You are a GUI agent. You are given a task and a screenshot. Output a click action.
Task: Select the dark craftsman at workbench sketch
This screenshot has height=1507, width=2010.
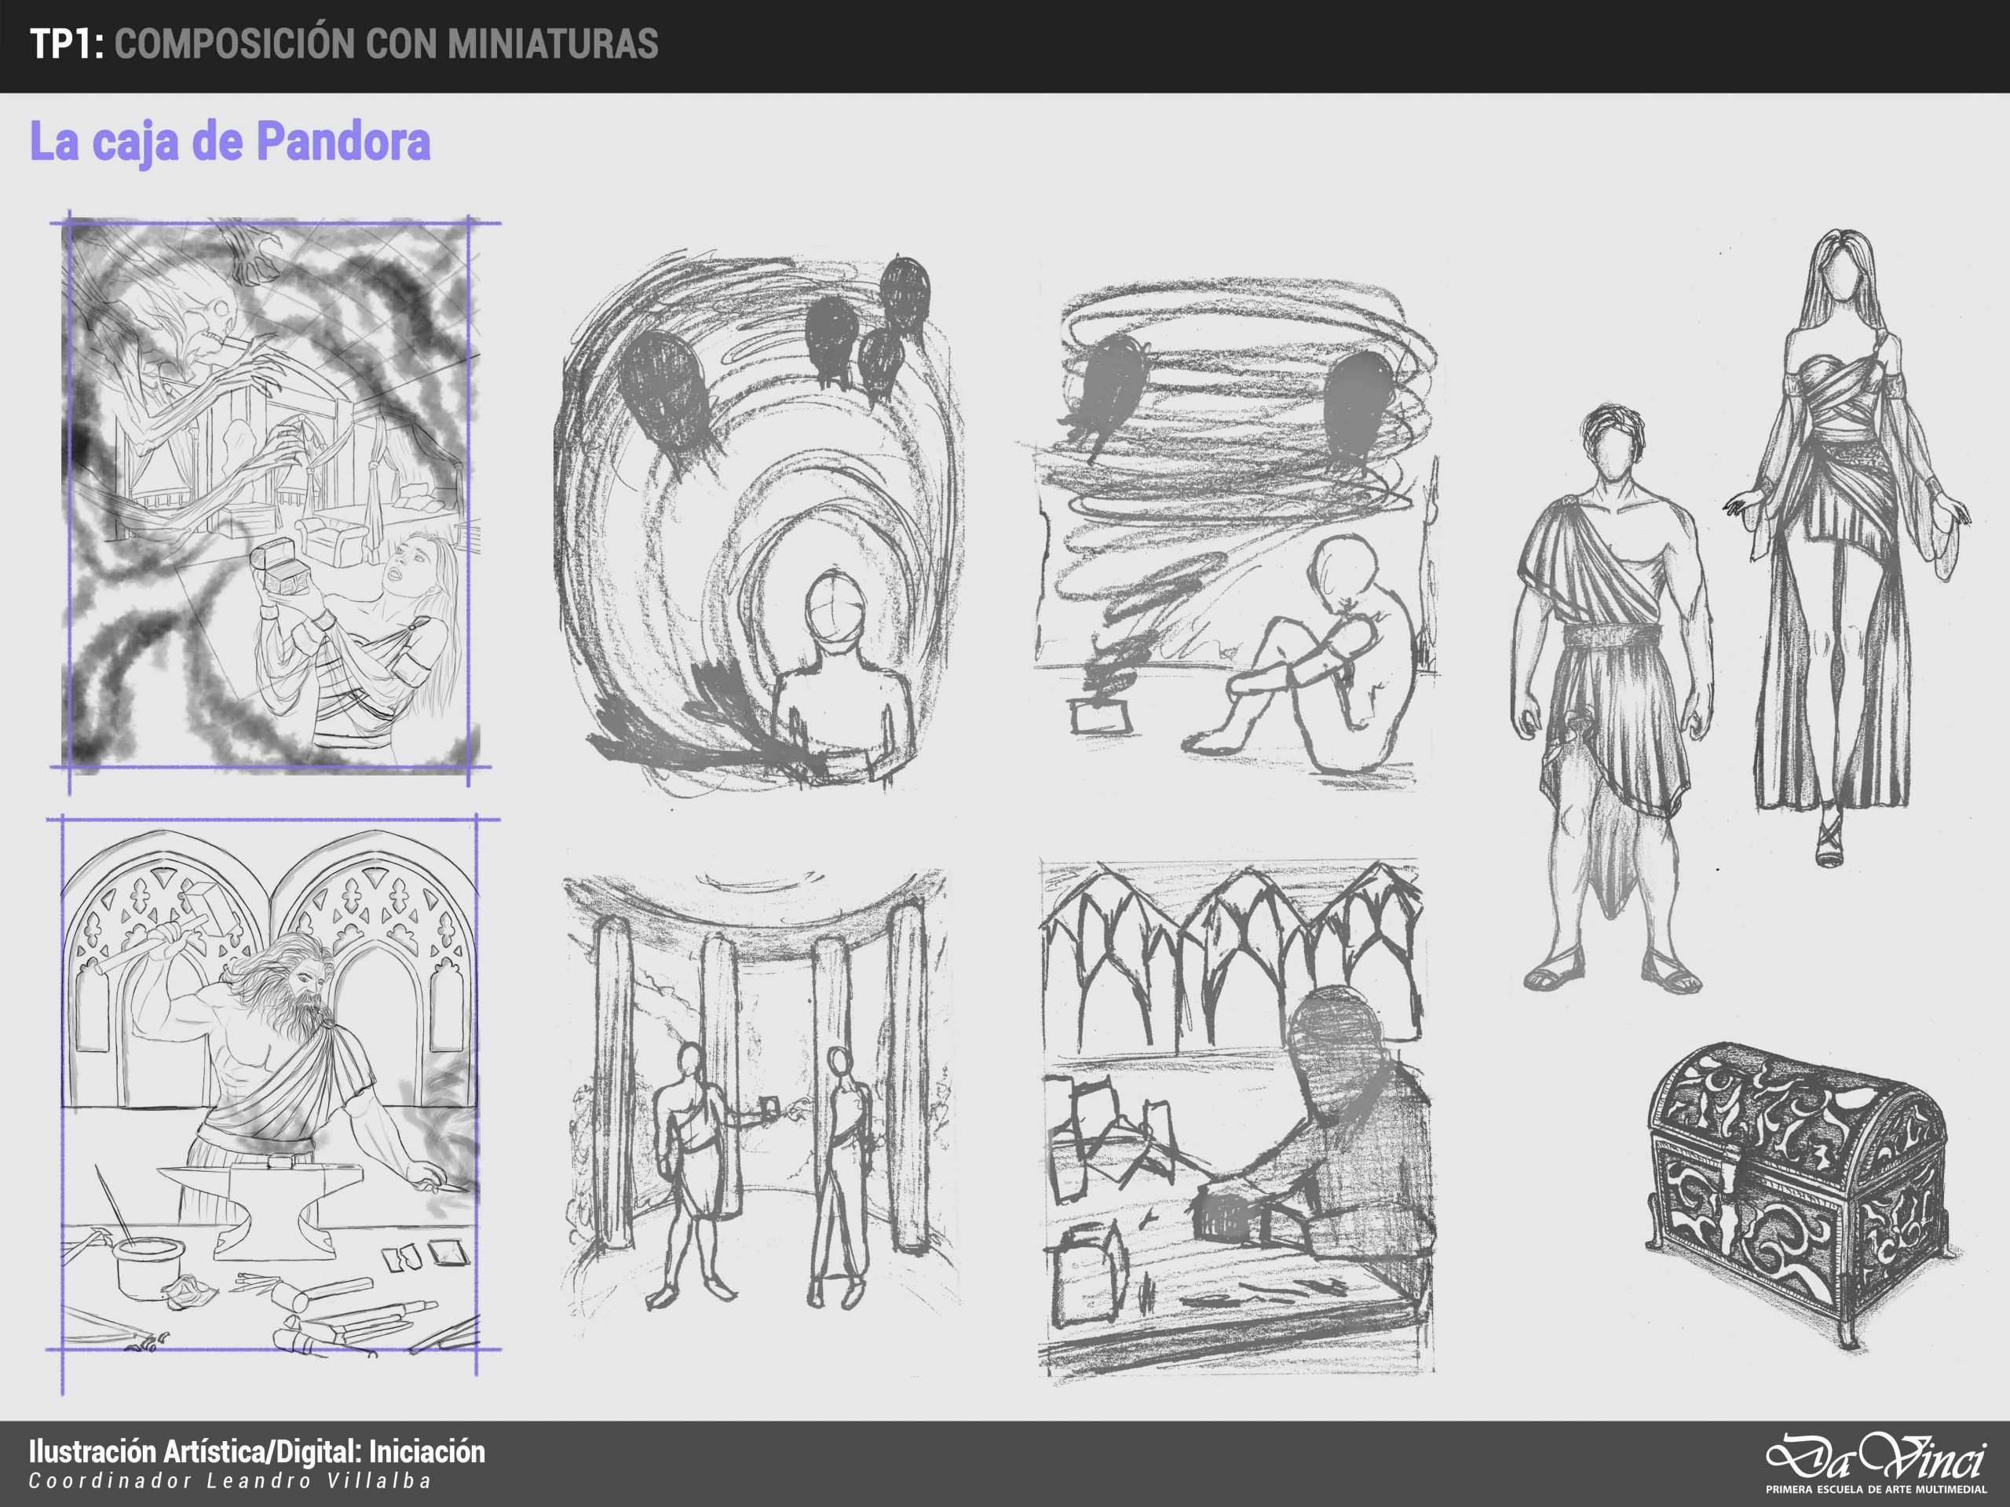tap(1236, 1118)
